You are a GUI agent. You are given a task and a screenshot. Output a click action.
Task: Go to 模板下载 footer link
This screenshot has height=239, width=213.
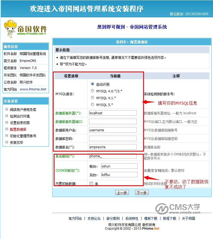click(151, 218)
